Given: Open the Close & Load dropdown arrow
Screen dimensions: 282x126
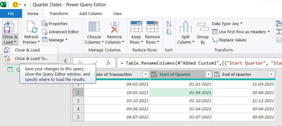Looking at the screenshot, I should (x=15, y=42).
